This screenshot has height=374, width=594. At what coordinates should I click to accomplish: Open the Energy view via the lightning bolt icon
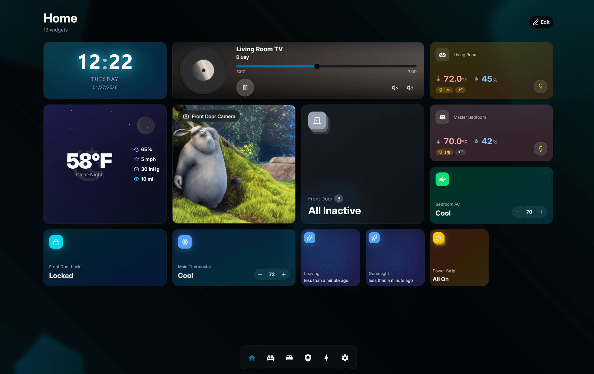tap(326, 357)
